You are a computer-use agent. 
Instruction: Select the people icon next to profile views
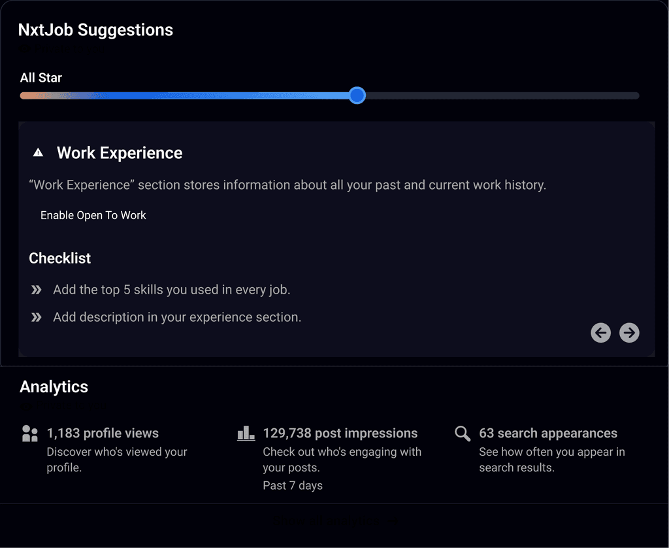(x=29, y=433)
